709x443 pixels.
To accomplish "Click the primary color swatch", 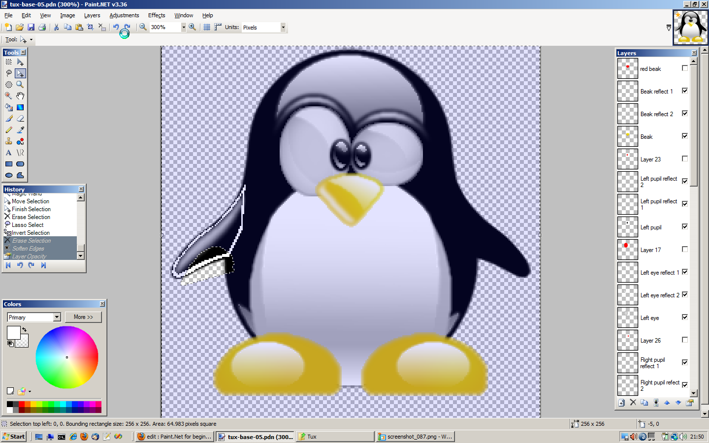I will click(x=13, y=333).
